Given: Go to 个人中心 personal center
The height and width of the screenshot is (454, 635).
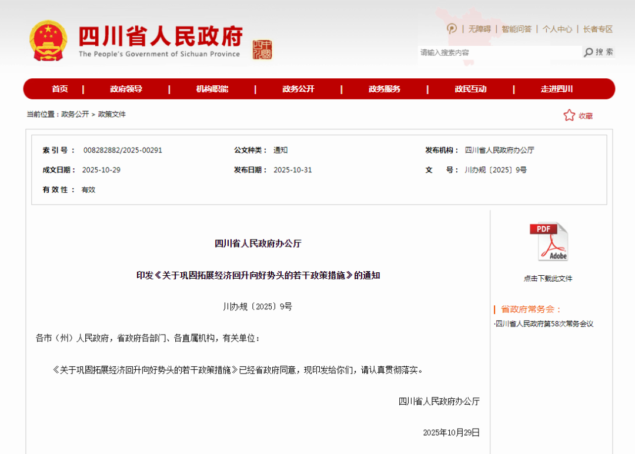Looking at the screenshot, I should pyautogui.click(x=557, y=29).
